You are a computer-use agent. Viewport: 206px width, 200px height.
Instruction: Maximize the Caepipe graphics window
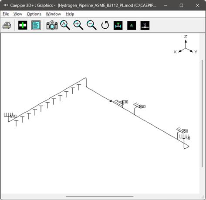coord(182,6)
